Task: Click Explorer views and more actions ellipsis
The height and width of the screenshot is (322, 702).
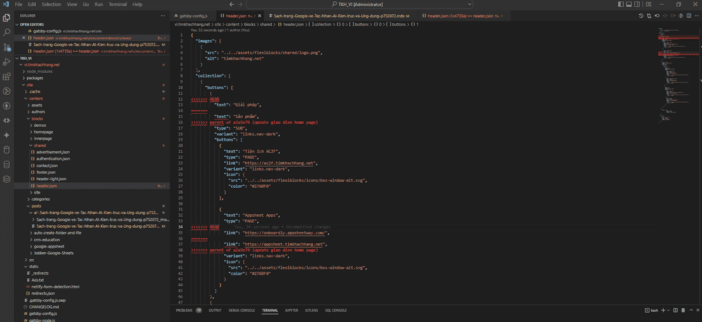Action: point(163,15)
